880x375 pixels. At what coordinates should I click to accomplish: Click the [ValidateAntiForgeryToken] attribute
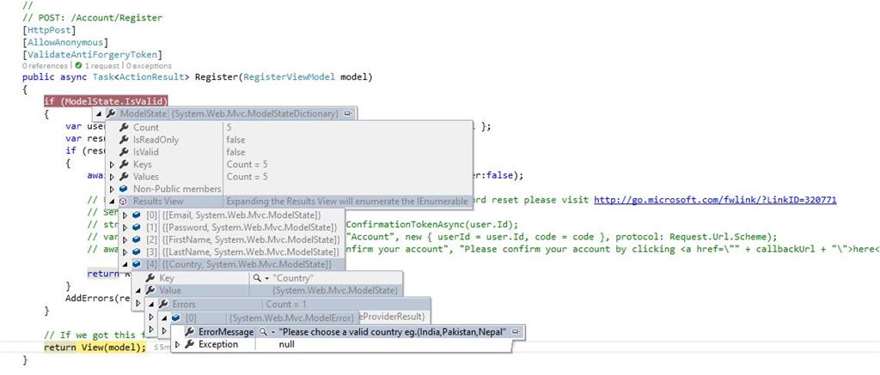pos(93,54)
